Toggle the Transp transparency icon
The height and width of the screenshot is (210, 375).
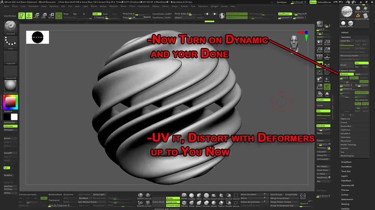click(327, 79)
